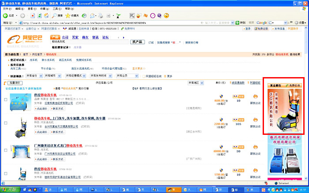Click the green Go arrow beside address bar
The width and height of the screenshot is (309, 193).
[x=237, y=22]
